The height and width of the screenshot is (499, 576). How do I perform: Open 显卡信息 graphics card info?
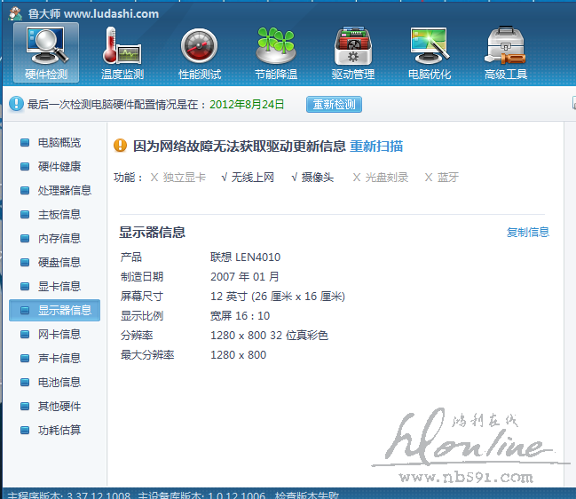click(59, 287)
